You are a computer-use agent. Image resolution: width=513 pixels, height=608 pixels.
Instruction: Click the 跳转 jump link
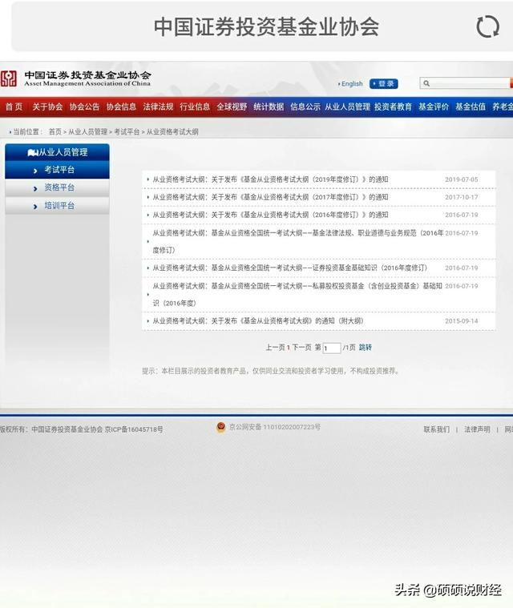366,348
